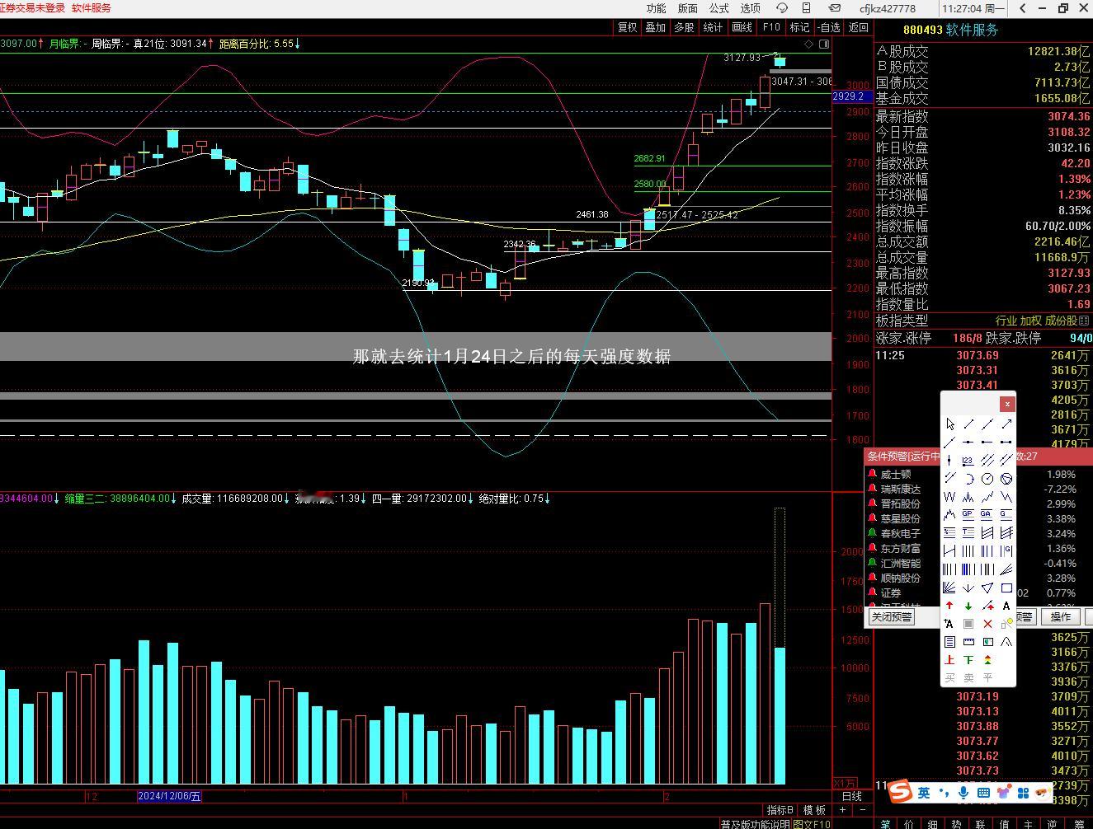Image resolution: width=1093 pixels, height=829 pixels.
Task: Select the 价 tab at bottom right
Action: [x=909, y=823]
